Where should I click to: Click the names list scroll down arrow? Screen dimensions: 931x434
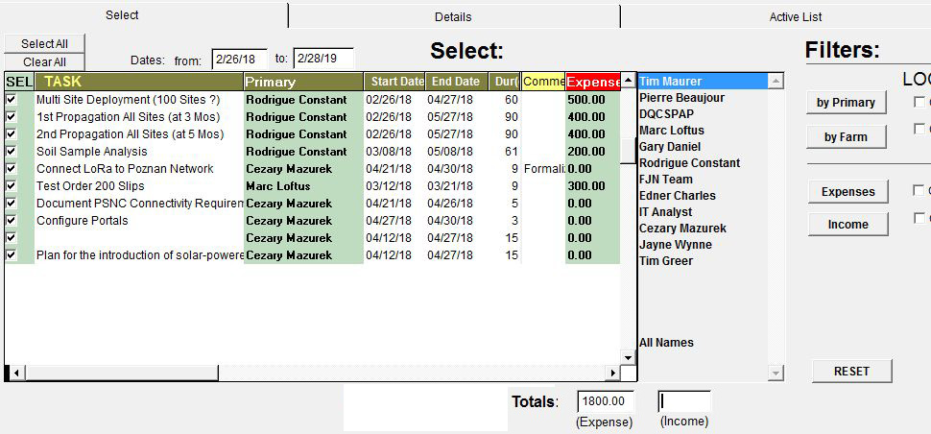(776, 373)
